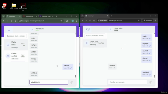Open extensions puzzle icon in left browser

(67, 21)
